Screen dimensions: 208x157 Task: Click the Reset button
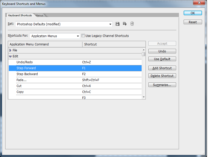(193, 22)
